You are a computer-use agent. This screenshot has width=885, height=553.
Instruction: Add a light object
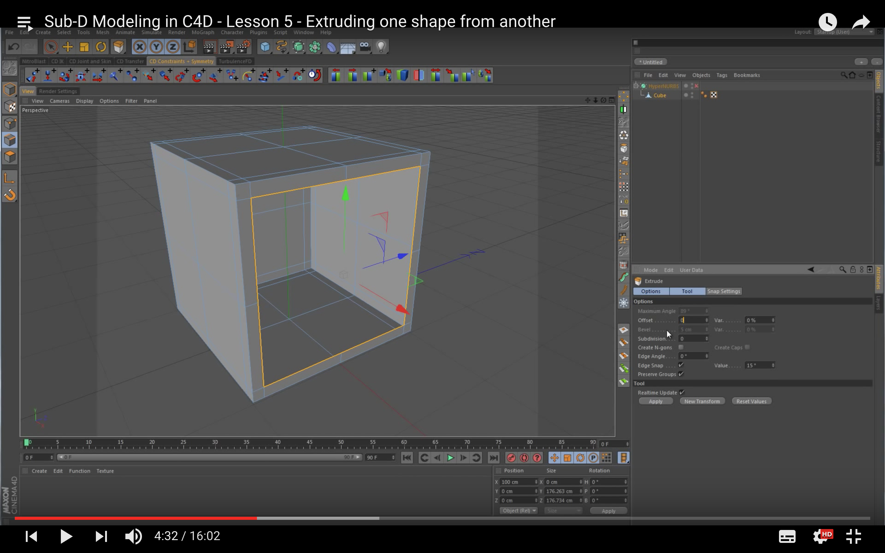tap(381, 47)
